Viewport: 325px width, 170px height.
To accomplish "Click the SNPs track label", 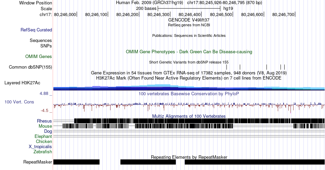I will (46, 46).
